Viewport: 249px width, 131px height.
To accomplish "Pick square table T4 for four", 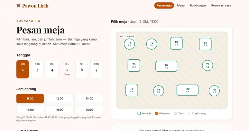I will click(205, 44).
